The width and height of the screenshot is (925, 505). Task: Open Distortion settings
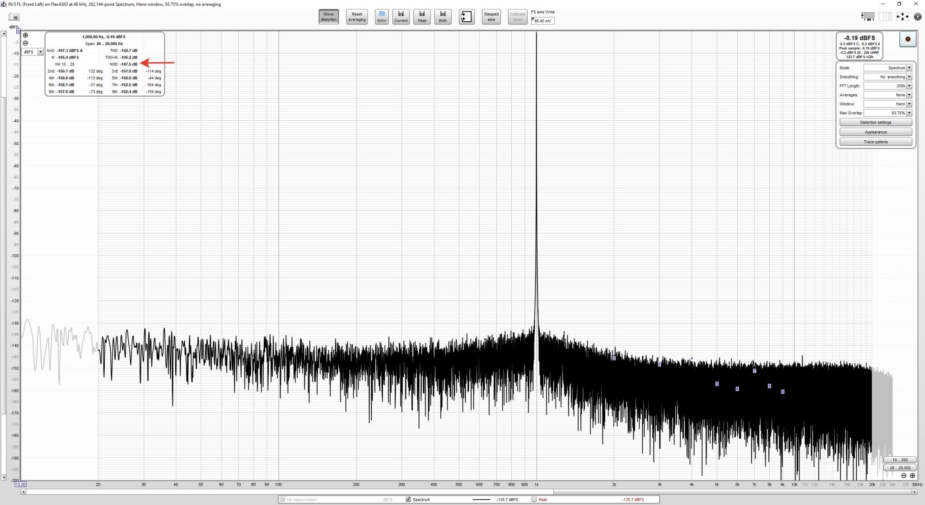[x=875, y=122]
